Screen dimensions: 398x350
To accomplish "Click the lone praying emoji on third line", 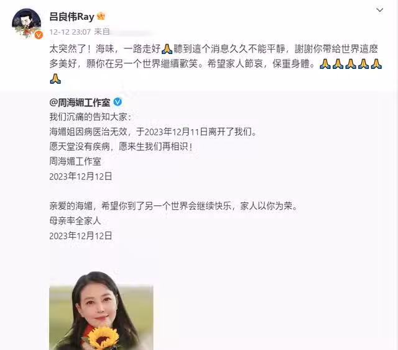I will click(55, 79).
